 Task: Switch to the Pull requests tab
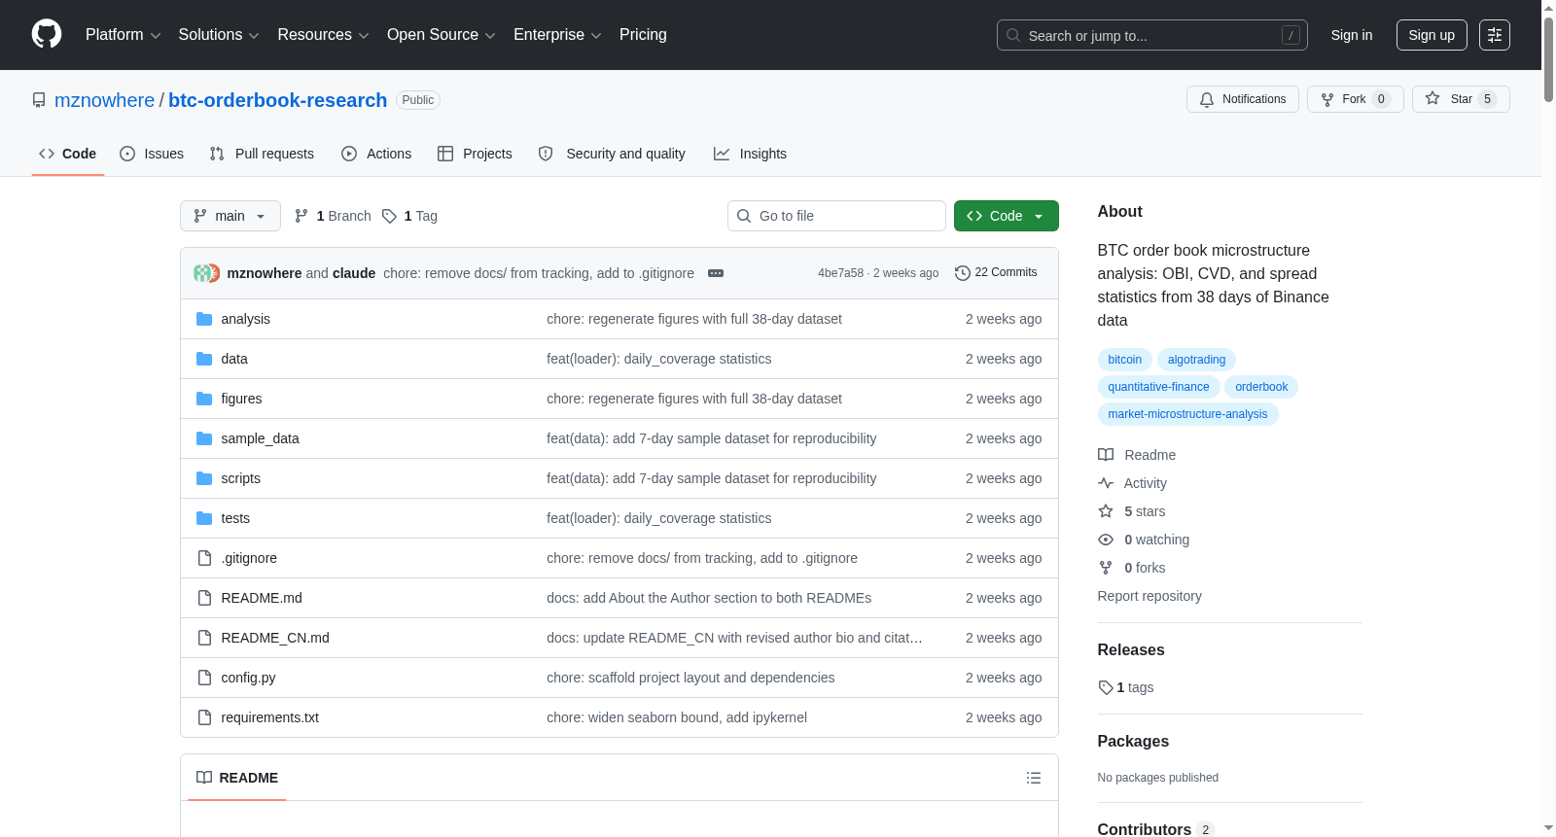tap(262, 154)
